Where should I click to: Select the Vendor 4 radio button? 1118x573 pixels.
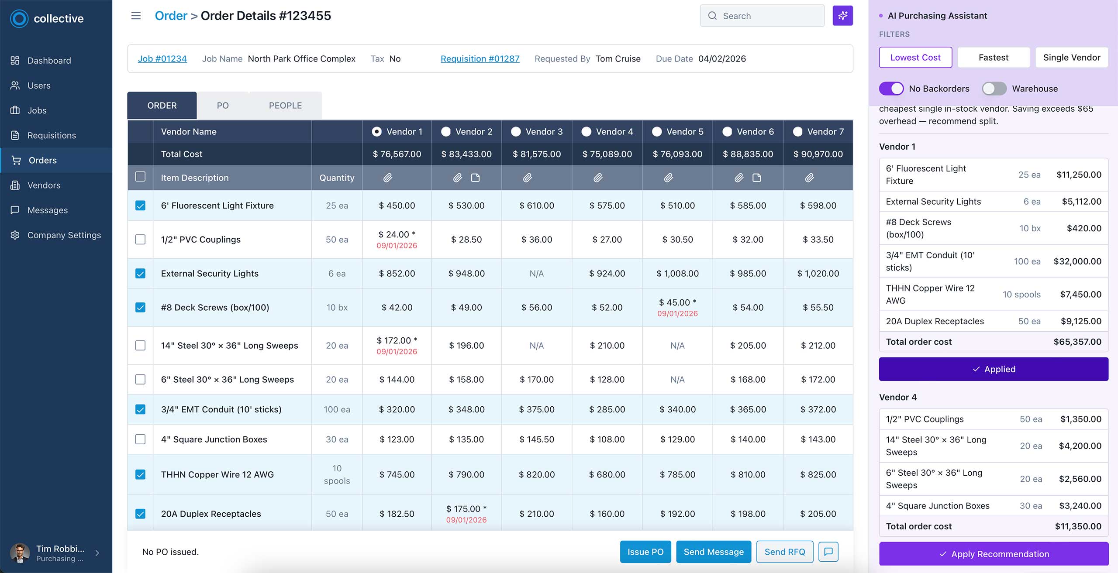[x=586, y=131]
